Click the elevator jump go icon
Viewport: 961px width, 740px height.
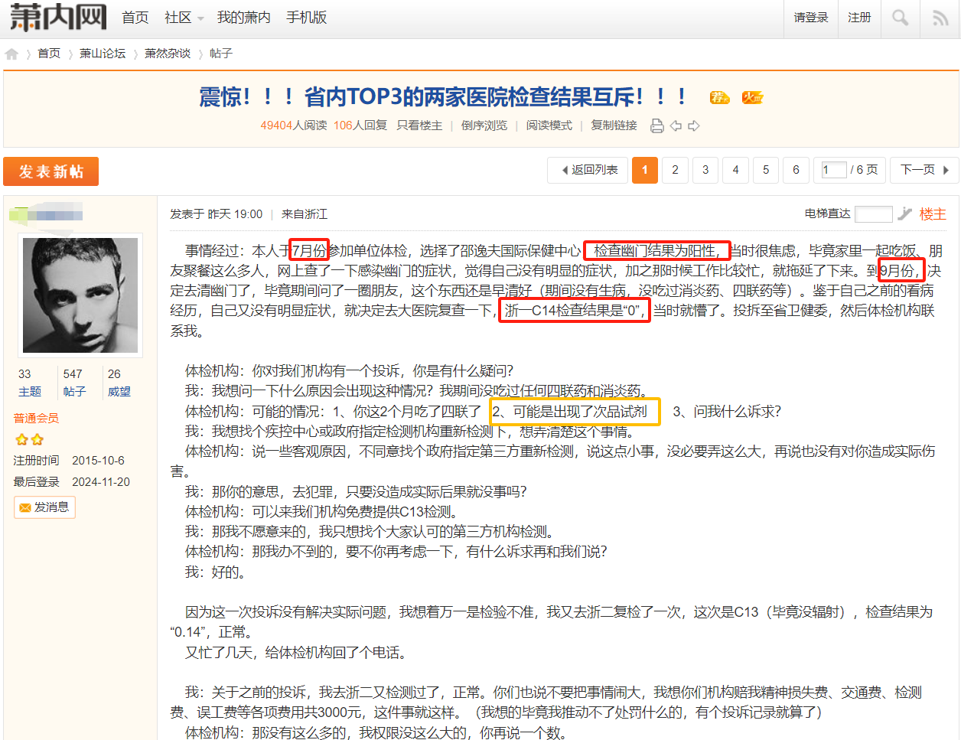coord(904,214)
